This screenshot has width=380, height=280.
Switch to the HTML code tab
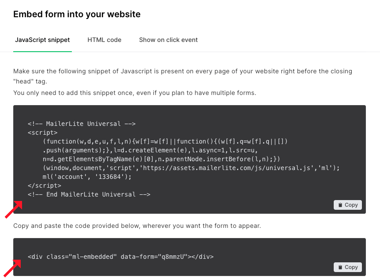[104, 40]
